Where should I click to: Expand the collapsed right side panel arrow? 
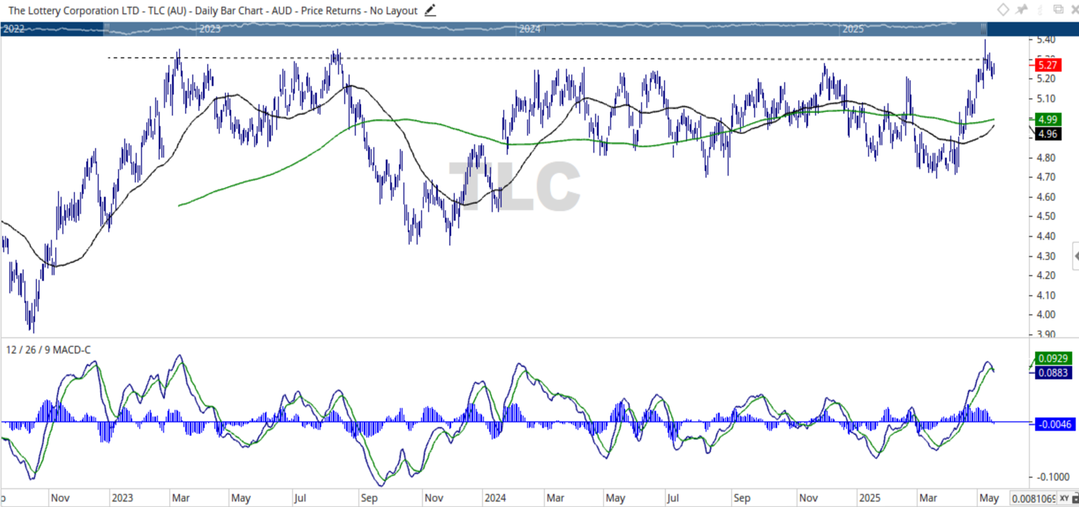tap(1076, 256)
